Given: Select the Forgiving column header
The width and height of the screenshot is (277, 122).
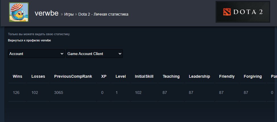Looking at the screenshot, I should tap(253, 76).
